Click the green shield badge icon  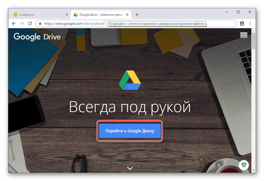(244, 165)
